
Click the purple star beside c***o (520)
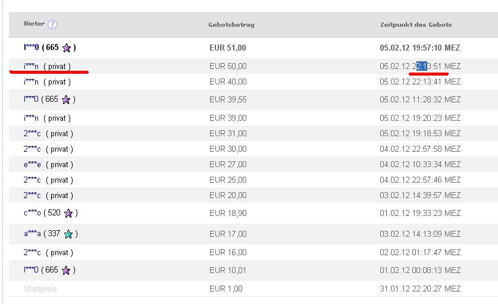[x=68, y=213]
